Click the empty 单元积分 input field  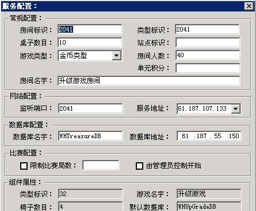coord(208,68)
